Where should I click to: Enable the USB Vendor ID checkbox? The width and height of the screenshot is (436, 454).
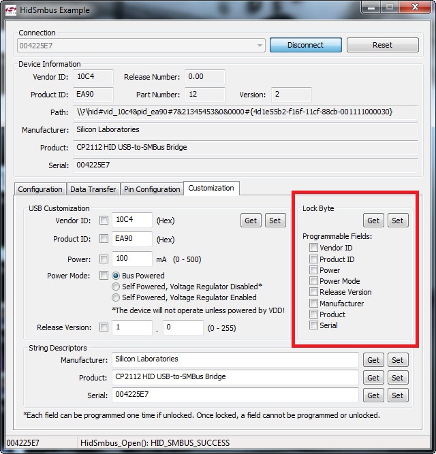(104, 221)
